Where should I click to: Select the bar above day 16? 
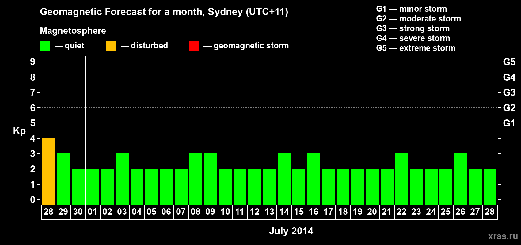tap(314, 179)
